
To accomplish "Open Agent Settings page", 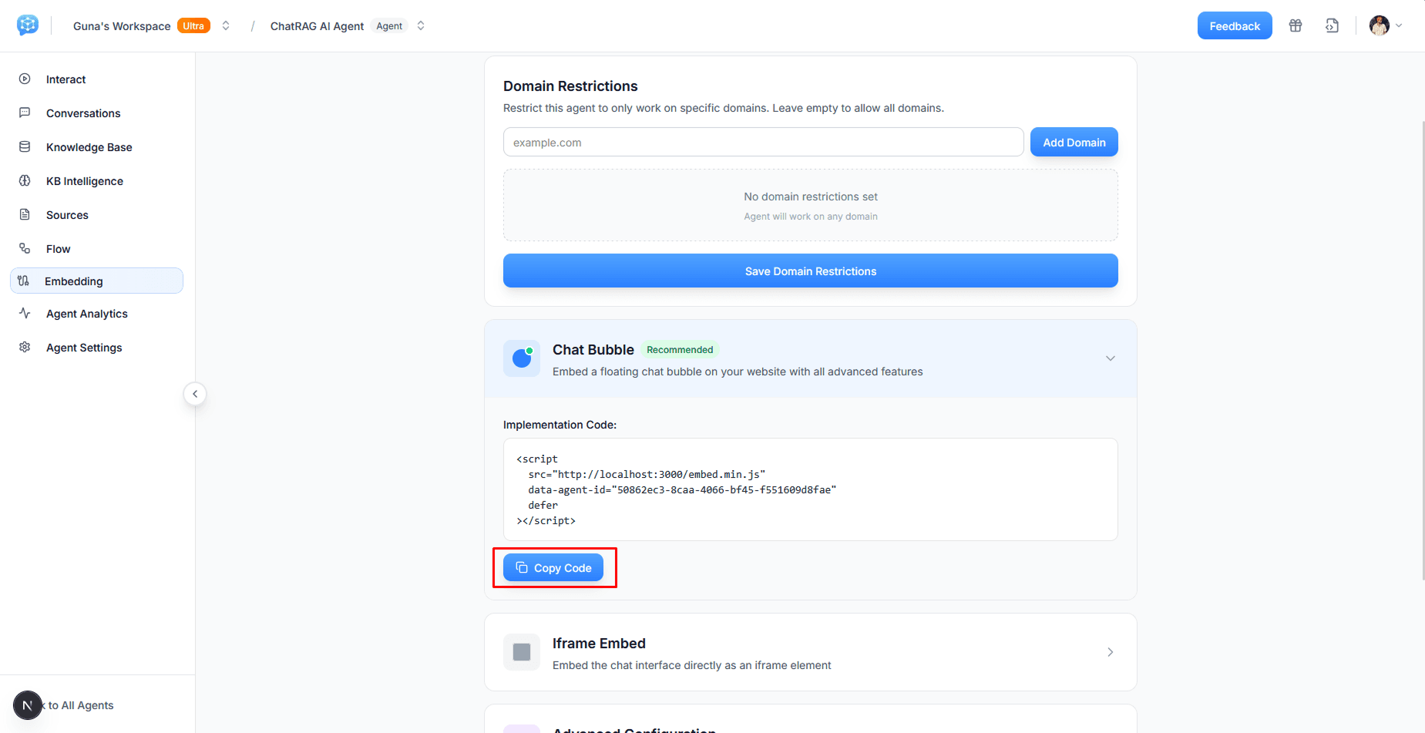I will pyautogui.click(x=96, y=348).
